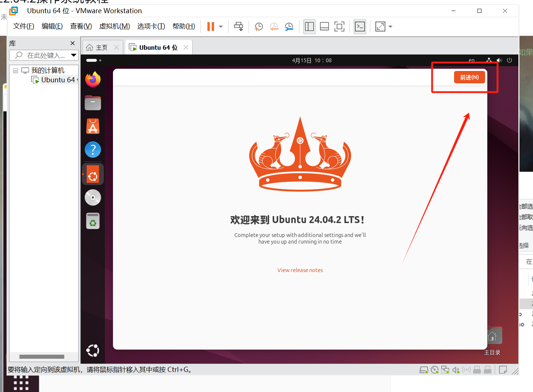The image size is (533, 392).
Task: Collapse the 我的计算机 tree node
Action: coord(15,71)
